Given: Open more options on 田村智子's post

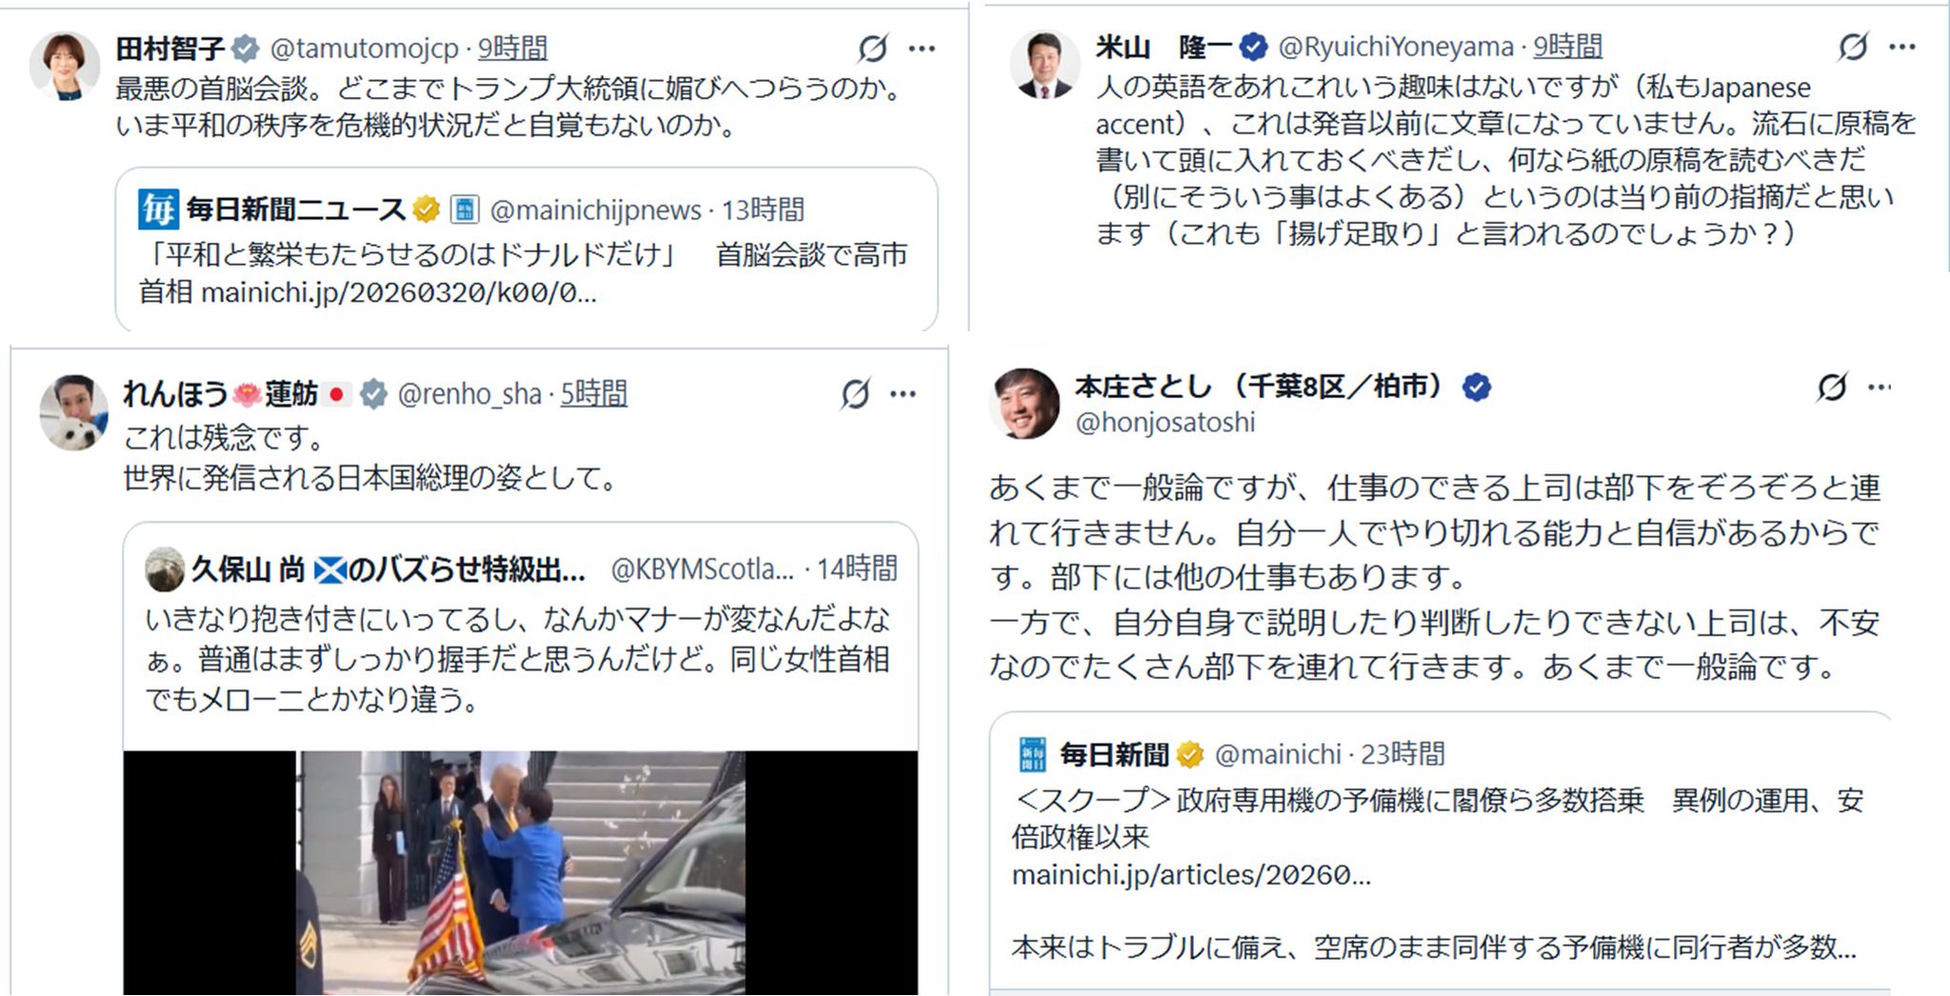Looking at the screenshot, I should (x=922, y=49).
